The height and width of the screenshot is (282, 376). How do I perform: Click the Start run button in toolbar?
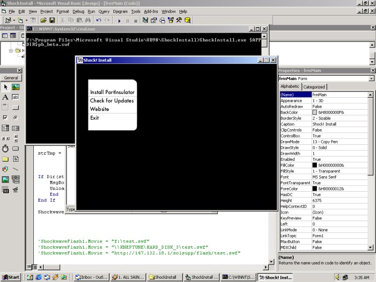(x=119, y=20)
